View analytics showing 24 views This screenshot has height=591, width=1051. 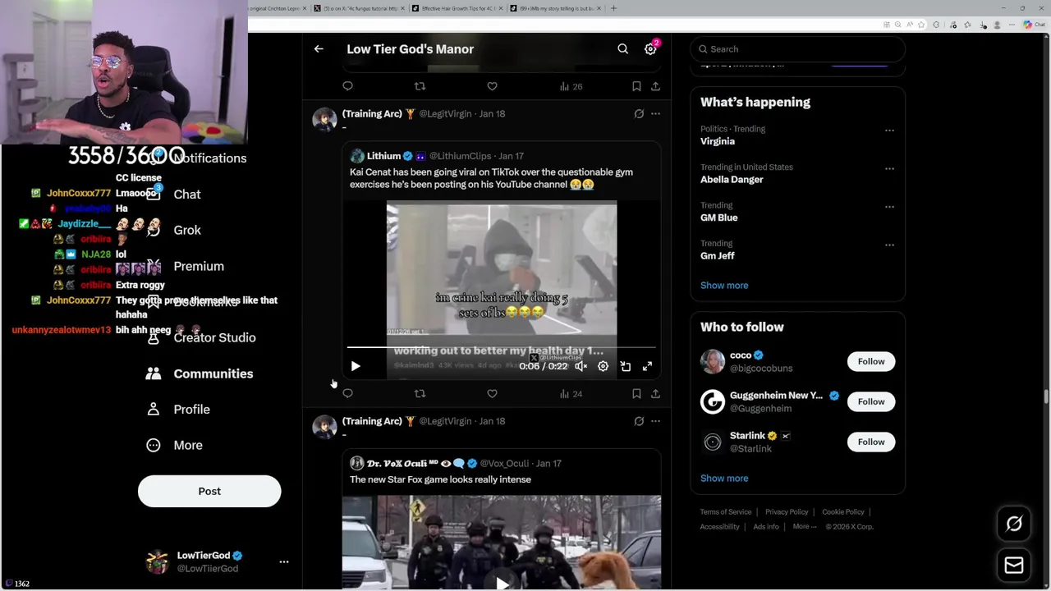click(x=571, y=394)
